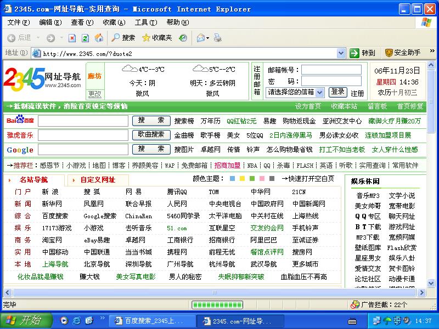Click the 邮箱帐号 input field
This screenshot has height=329, width=439.
(331, 70)
